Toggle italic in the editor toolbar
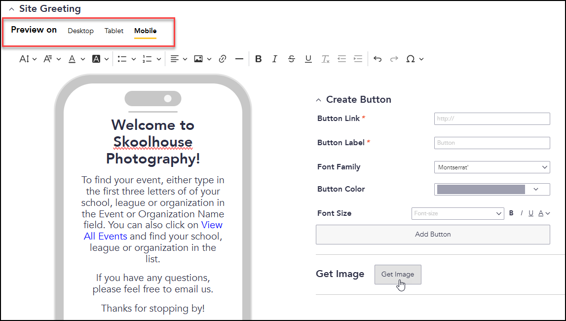The image size is (566, 321). coord(275,59)
